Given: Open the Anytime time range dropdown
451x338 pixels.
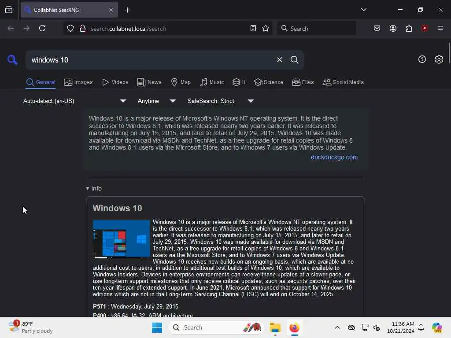Looking at the screenshot, I should [157, 101].
